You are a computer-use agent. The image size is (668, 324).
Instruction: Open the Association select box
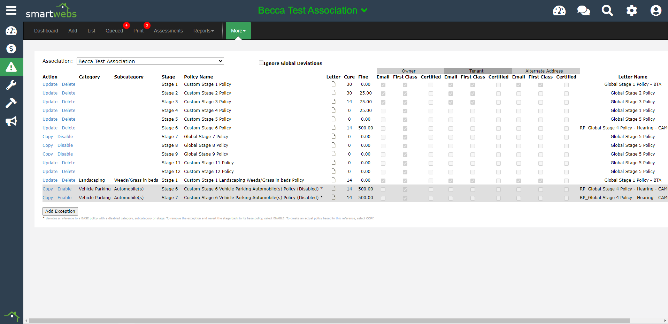(150, 61)
